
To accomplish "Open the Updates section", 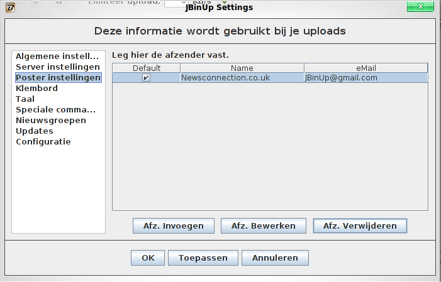I will point(34,131).
